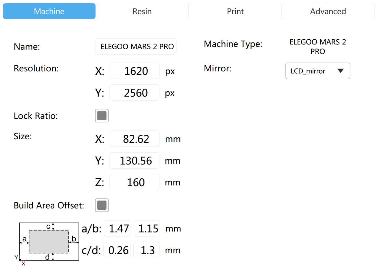Edit offset a value 1.47

pos(118,228)
